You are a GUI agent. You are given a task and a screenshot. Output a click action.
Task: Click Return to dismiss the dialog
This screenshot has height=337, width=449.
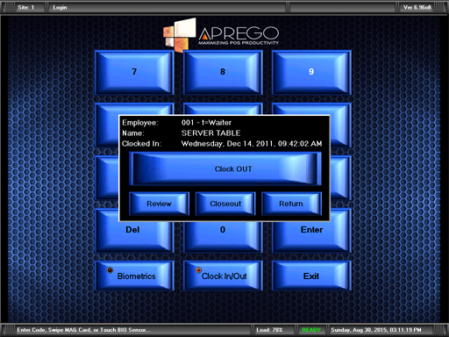pos(291,204)
